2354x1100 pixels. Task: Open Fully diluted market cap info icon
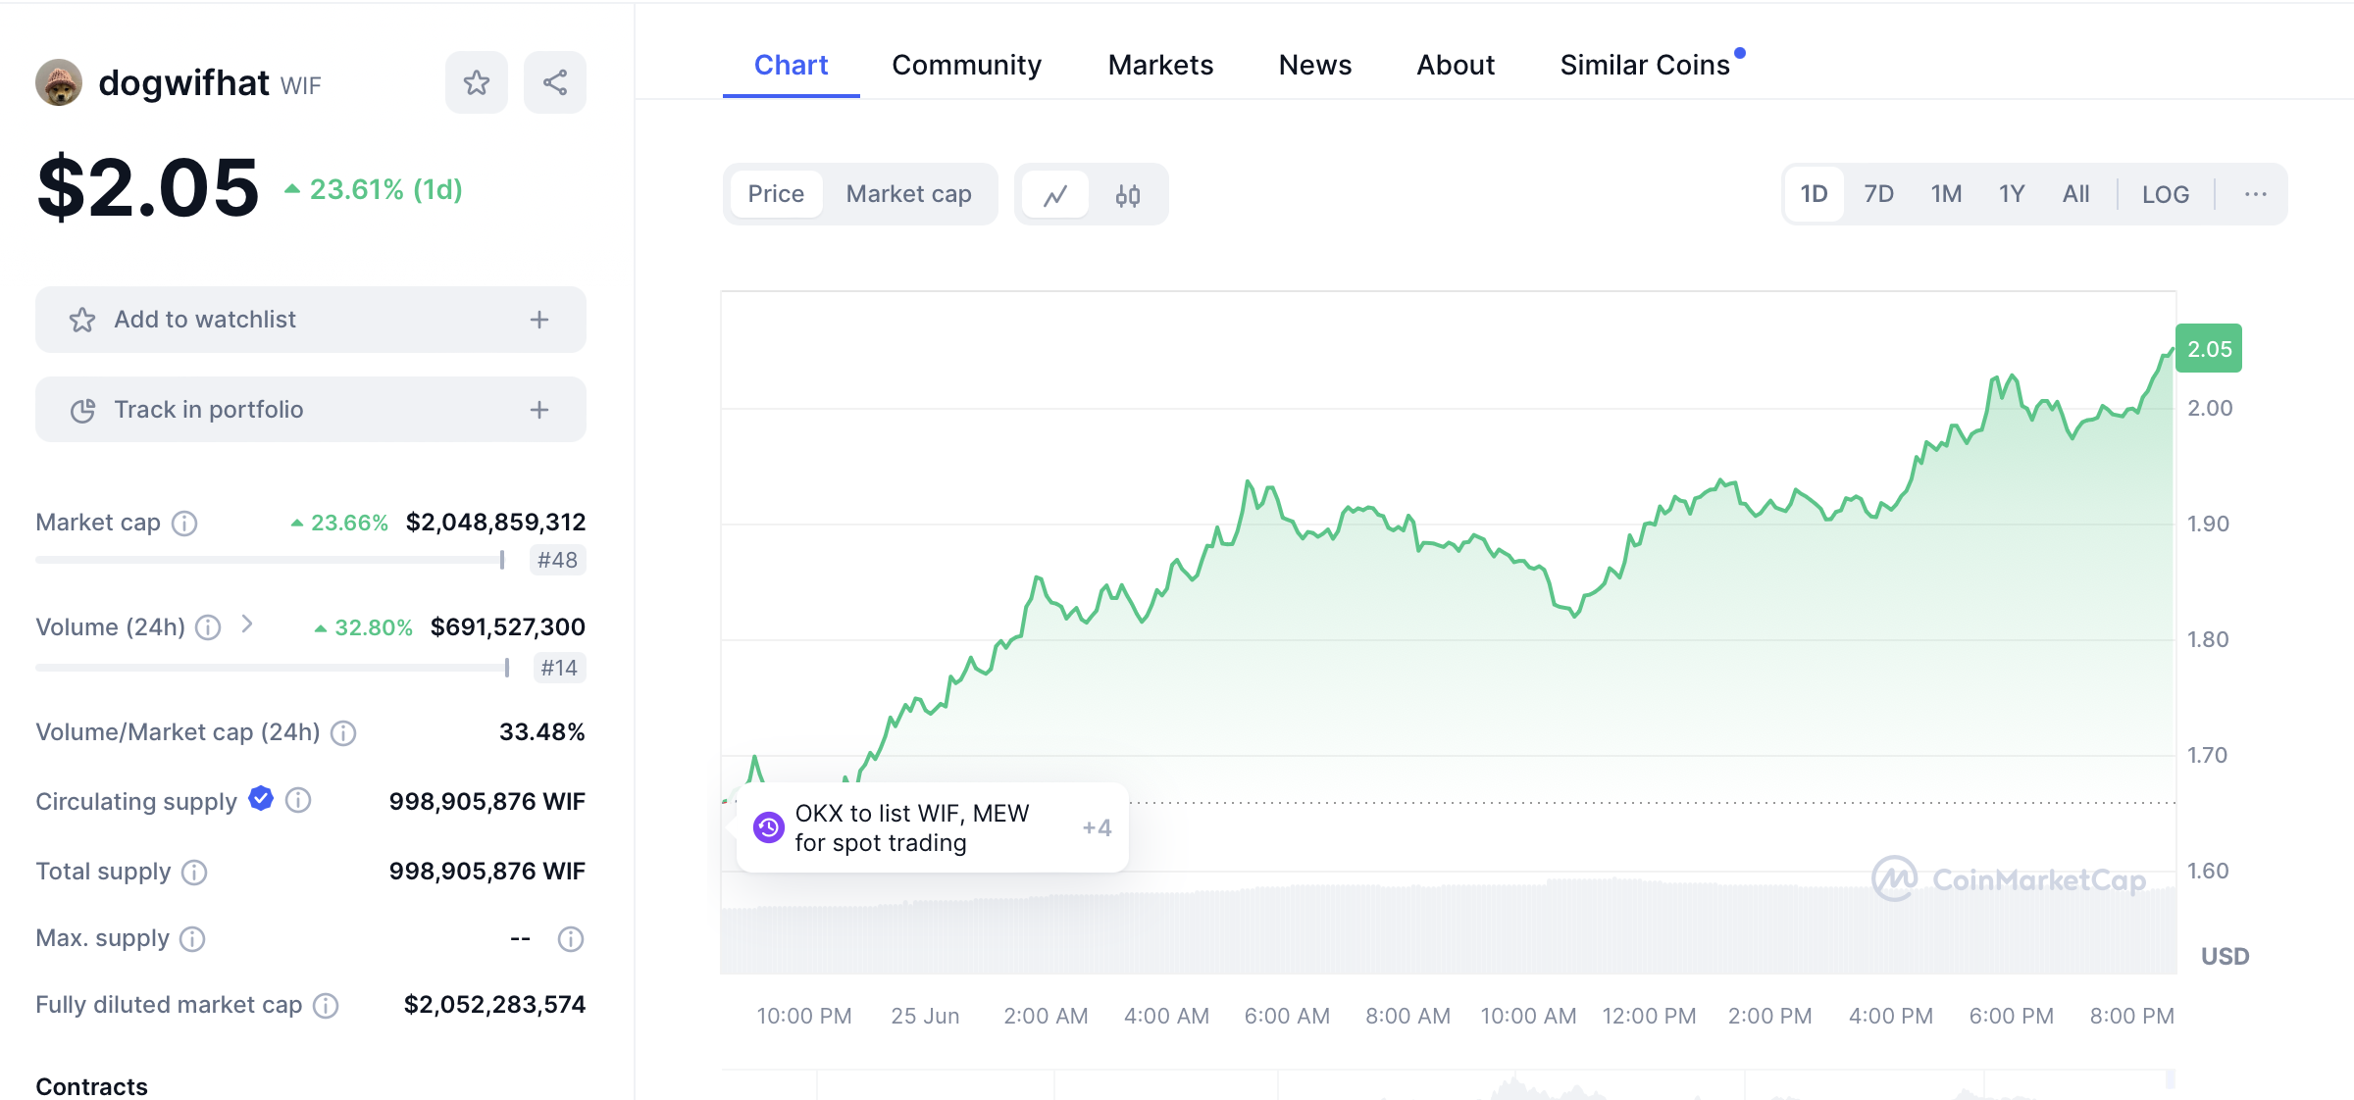tap(326, 1006)
